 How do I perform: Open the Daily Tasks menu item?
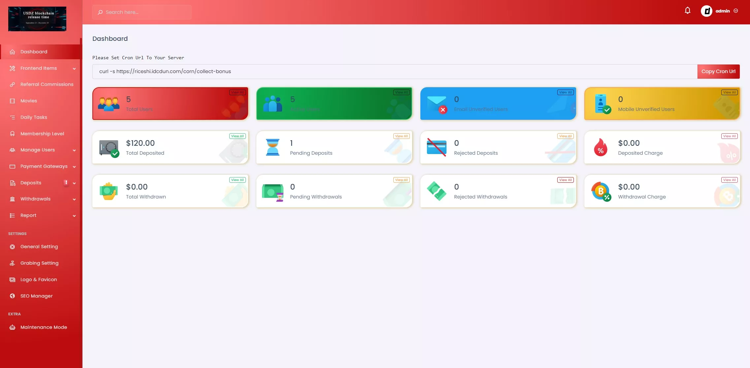(34, 118)
